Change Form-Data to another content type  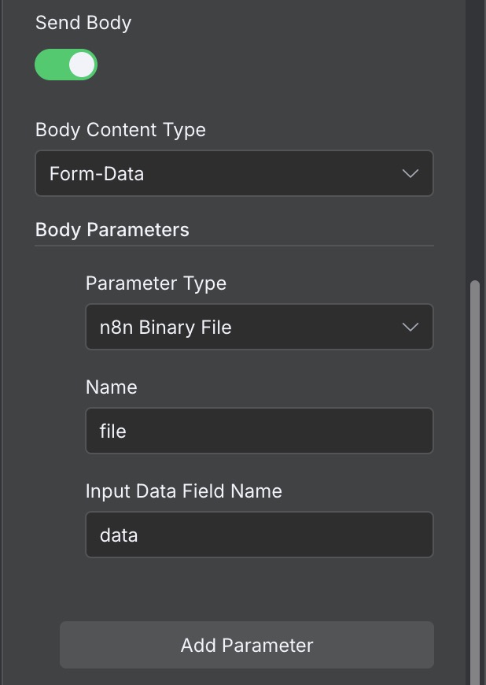click(234, 173)
